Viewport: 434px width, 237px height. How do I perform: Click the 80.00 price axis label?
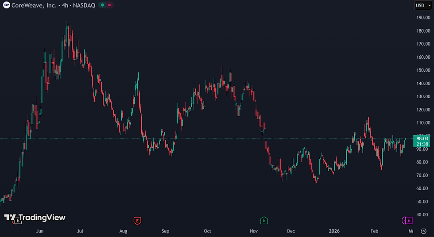(422, 162)
